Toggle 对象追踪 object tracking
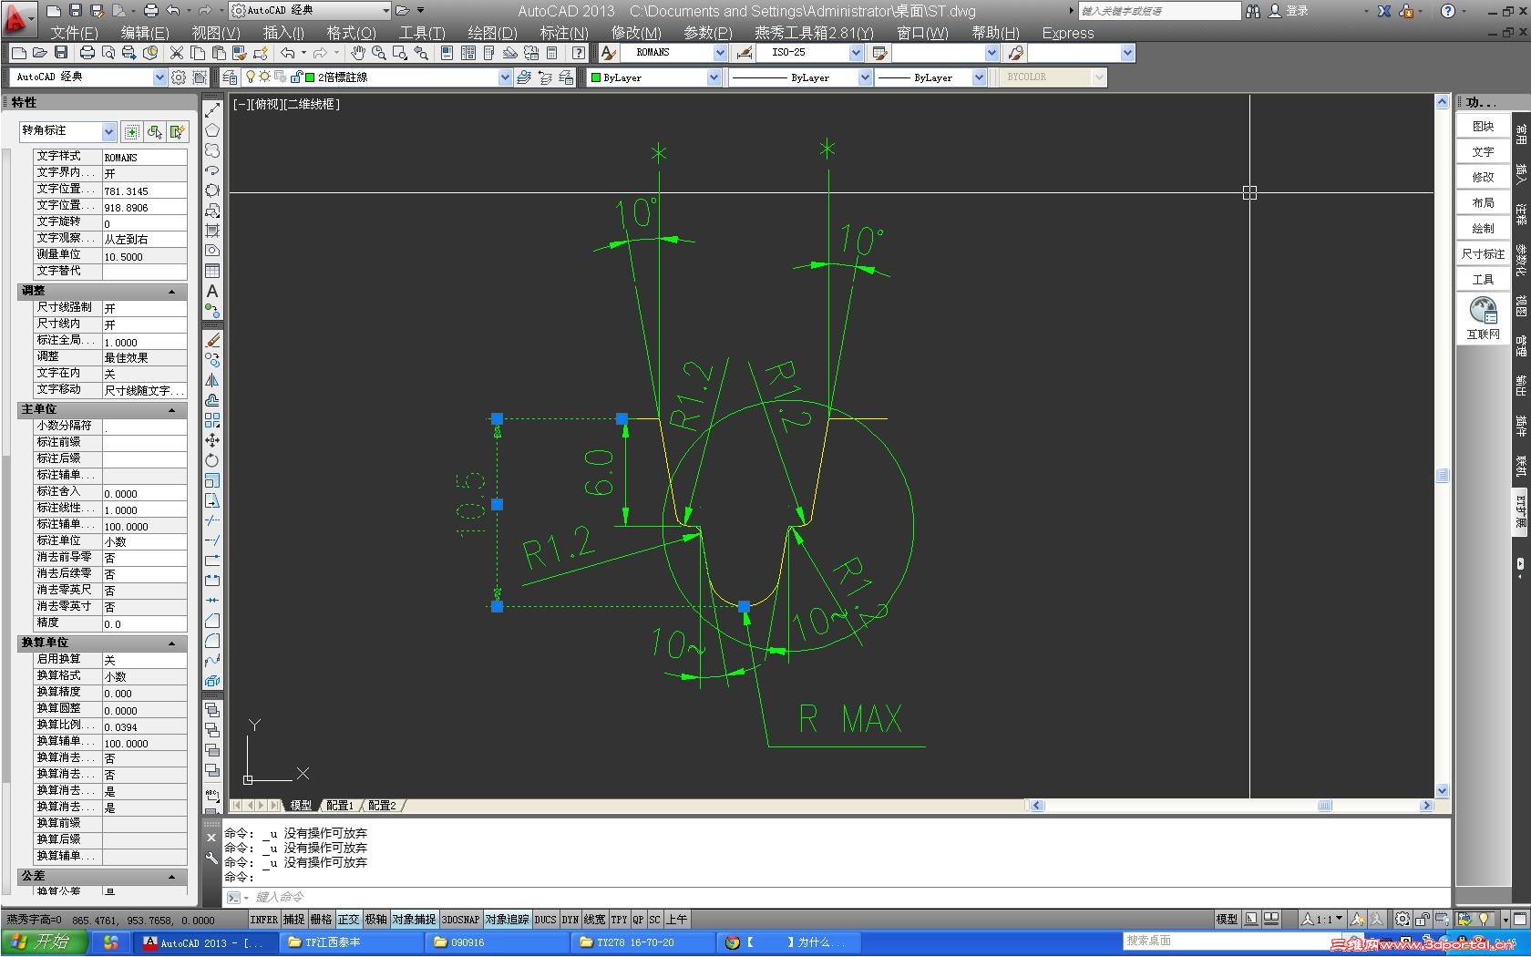The image size is (1531, 957). point(507,920)
